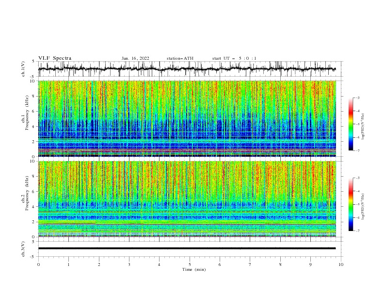Click the "10" tick on the time axis
384x297 pixels.
[x=341, y=264]
